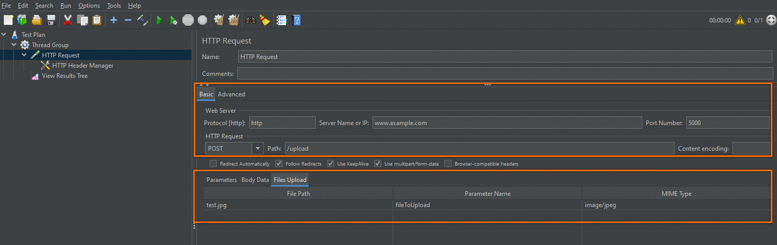Screen dimensions: 777x245
Task: Click the File Path column header
Action: click(x=298, y=193)
